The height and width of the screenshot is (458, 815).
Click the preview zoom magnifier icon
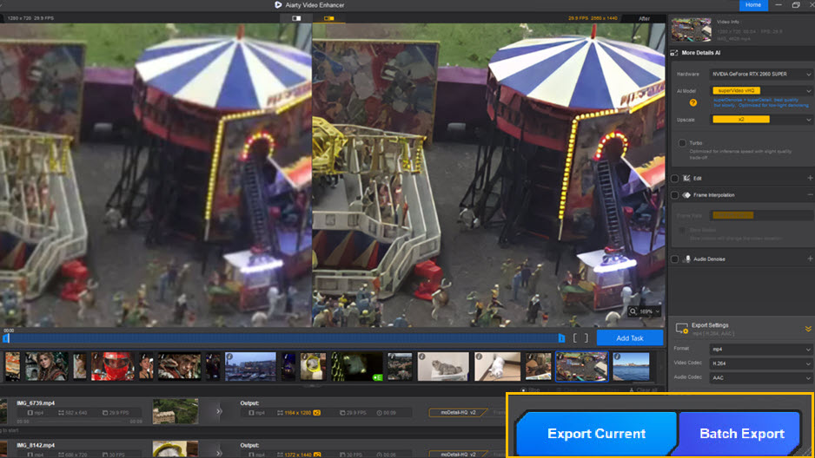coord(633,311)
